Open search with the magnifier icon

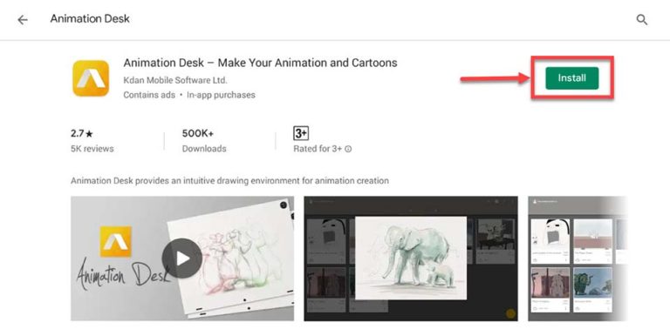tap(642, 20)
